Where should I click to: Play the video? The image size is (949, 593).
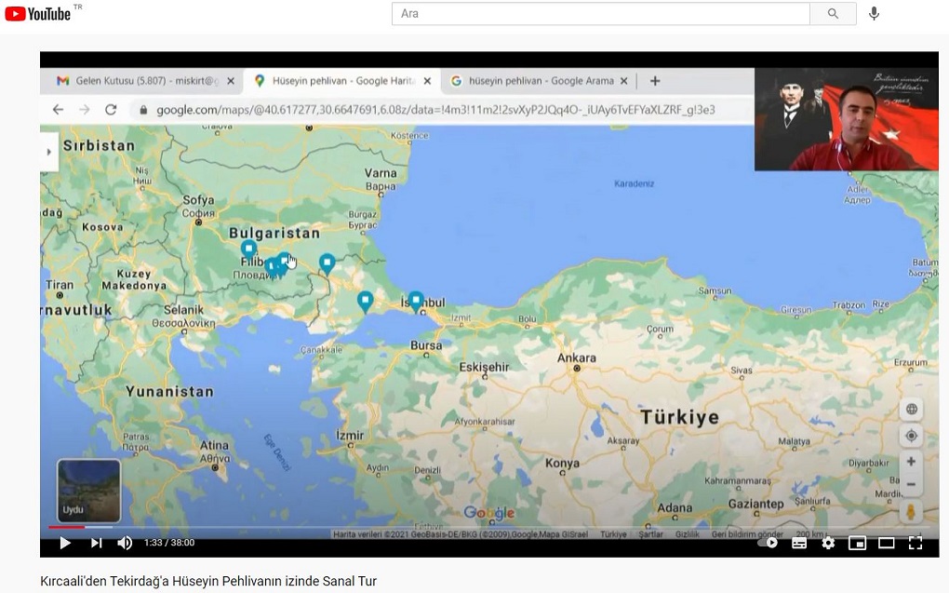65,543
